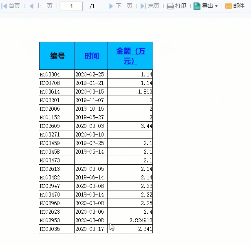Click the first page arrow icon
The width and height of the screenshot is (251, 246).
click(4, 6)
